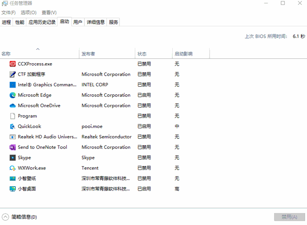Switch to the 性能 tab
Image resolution: width=307 pixels, height=225 pixels.
tap(20, 22)
